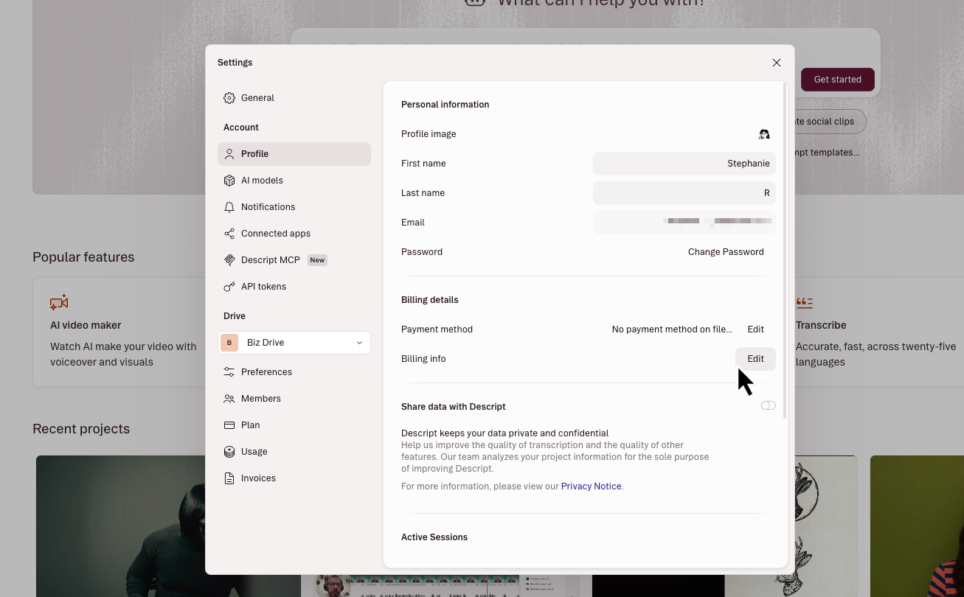Click the Email field
Viewport: 964px width, 597px height.
pyautogui.click(x=684, y=223)
